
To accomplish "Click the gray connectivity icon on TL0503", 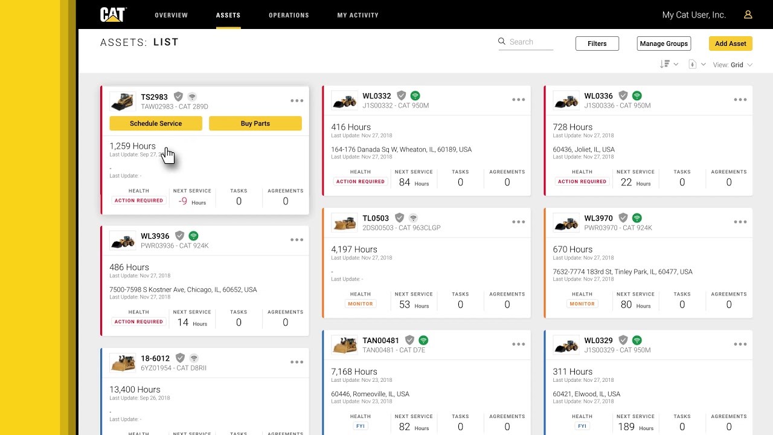I will 413,217.
